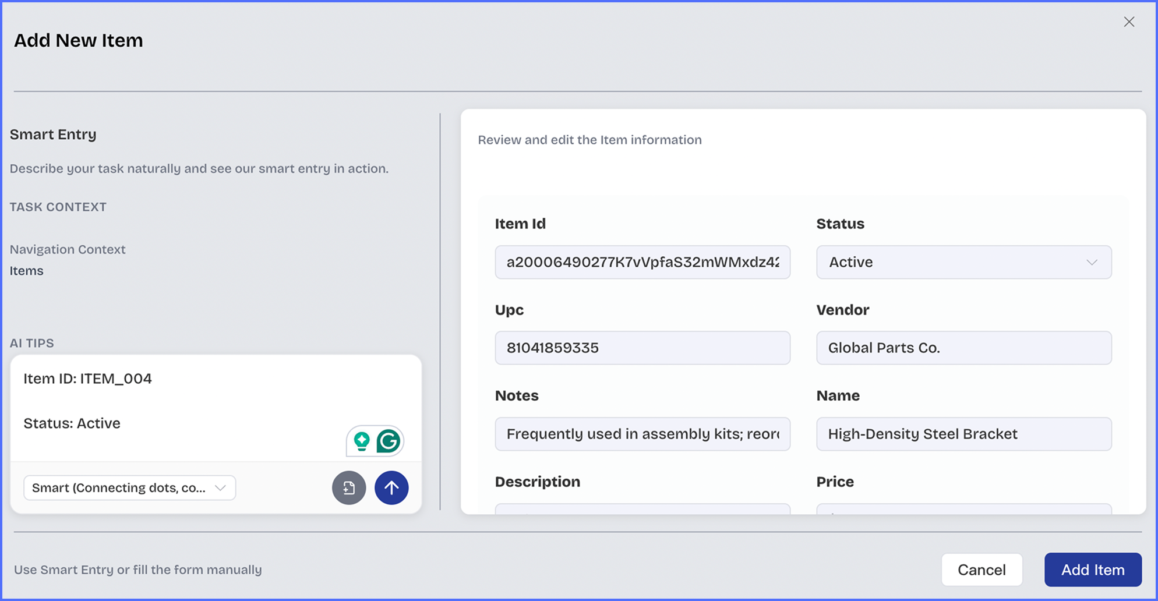The height and width of the screenshot is (601, 1158).
Task: Open the green Grammarly G icon
Action: tap(389, 441)
